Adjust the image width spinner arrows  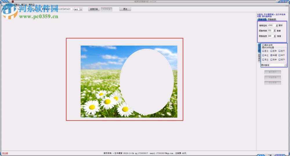click(274, 31)
